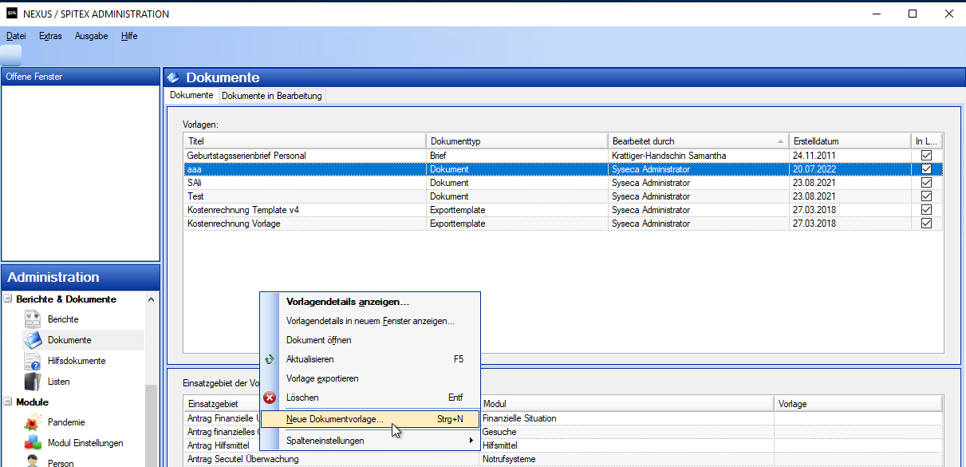
Task: Uncheck checkbox for Geburtstagsserienbrief Personal row
Action: pyautogui.click(x=927, y=156)
